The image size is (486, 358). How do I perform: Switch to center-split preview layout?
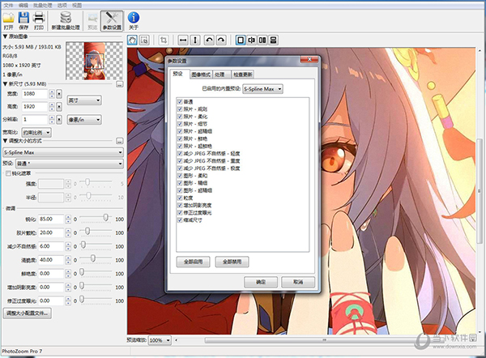[251, 40]
